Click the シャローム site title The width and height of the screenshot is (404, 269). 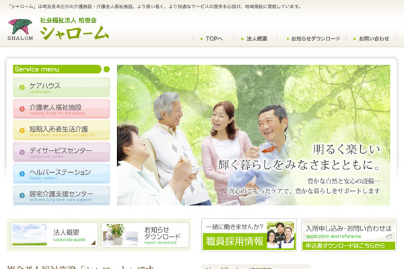coord(74,33)
